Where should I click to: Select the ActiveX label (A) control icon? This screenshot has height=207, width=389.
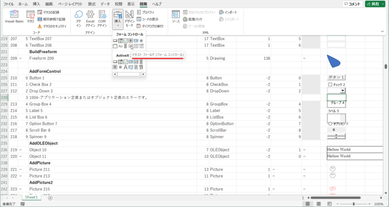point(126,67)
